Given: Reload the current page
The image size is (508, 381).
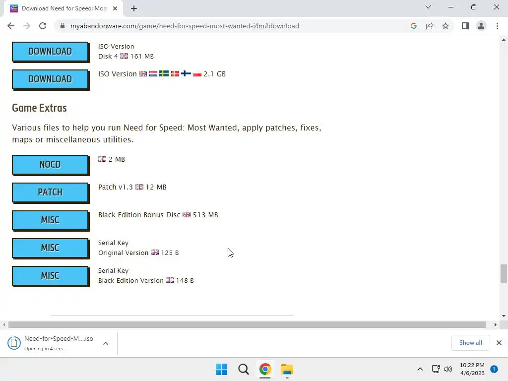Looking at the screenshot, I should pos(43,26).
